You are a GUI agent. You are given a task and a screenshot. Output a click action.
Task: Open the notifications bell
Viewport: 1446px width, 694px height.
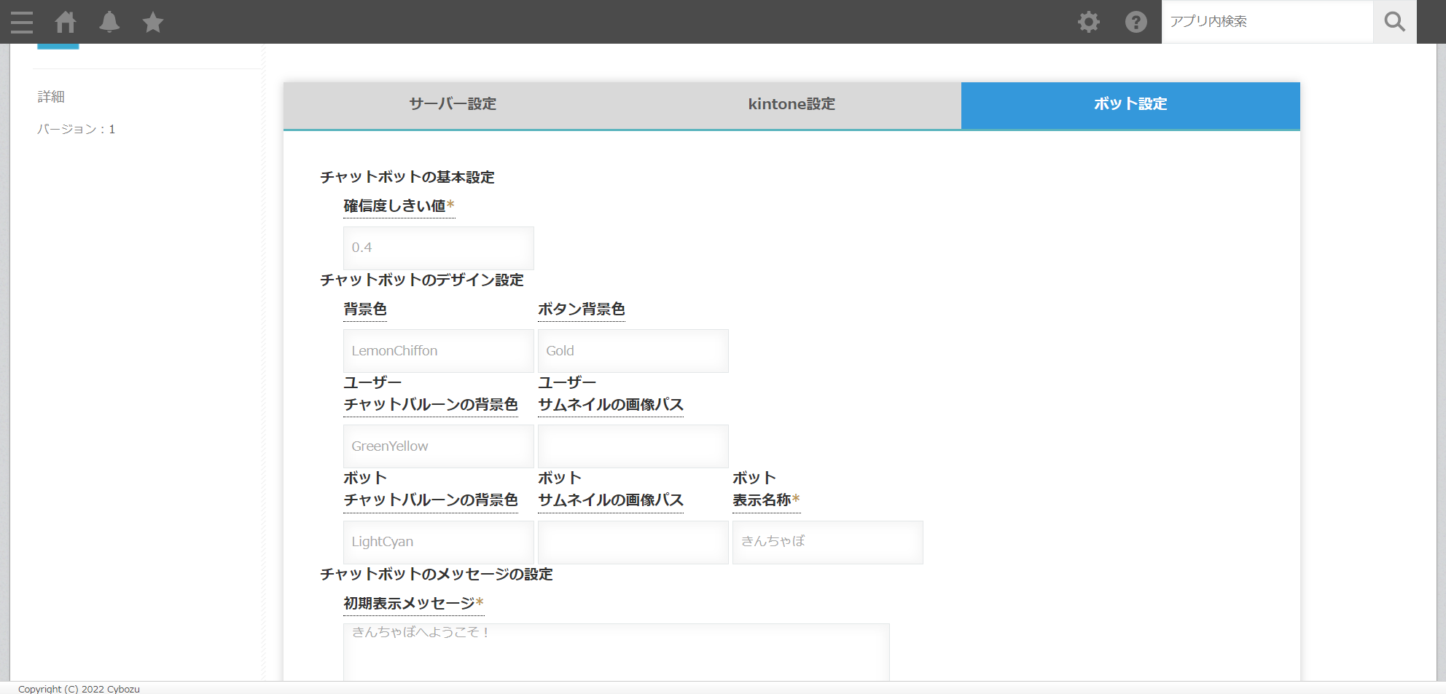point(109,22)
